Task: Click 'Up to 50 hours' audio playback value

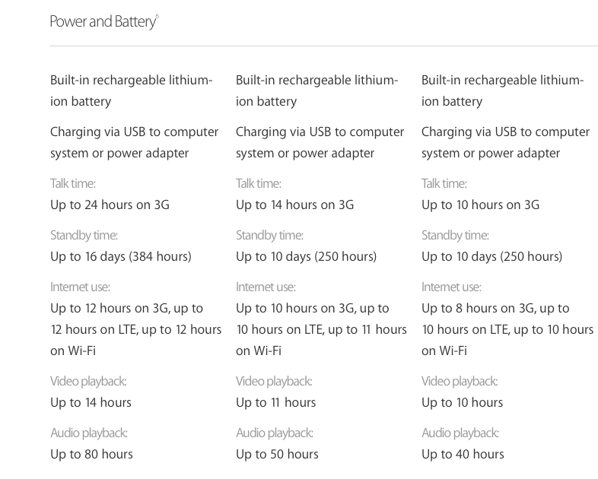Action: coord(277,454)
